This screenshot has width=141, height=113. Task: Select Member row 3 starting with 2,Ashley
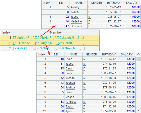coord(56,48)
